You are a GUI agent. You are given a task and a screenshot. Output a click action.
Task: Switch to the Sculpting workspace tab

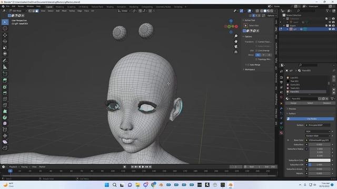pyautogui.click(x=71, y=7)
